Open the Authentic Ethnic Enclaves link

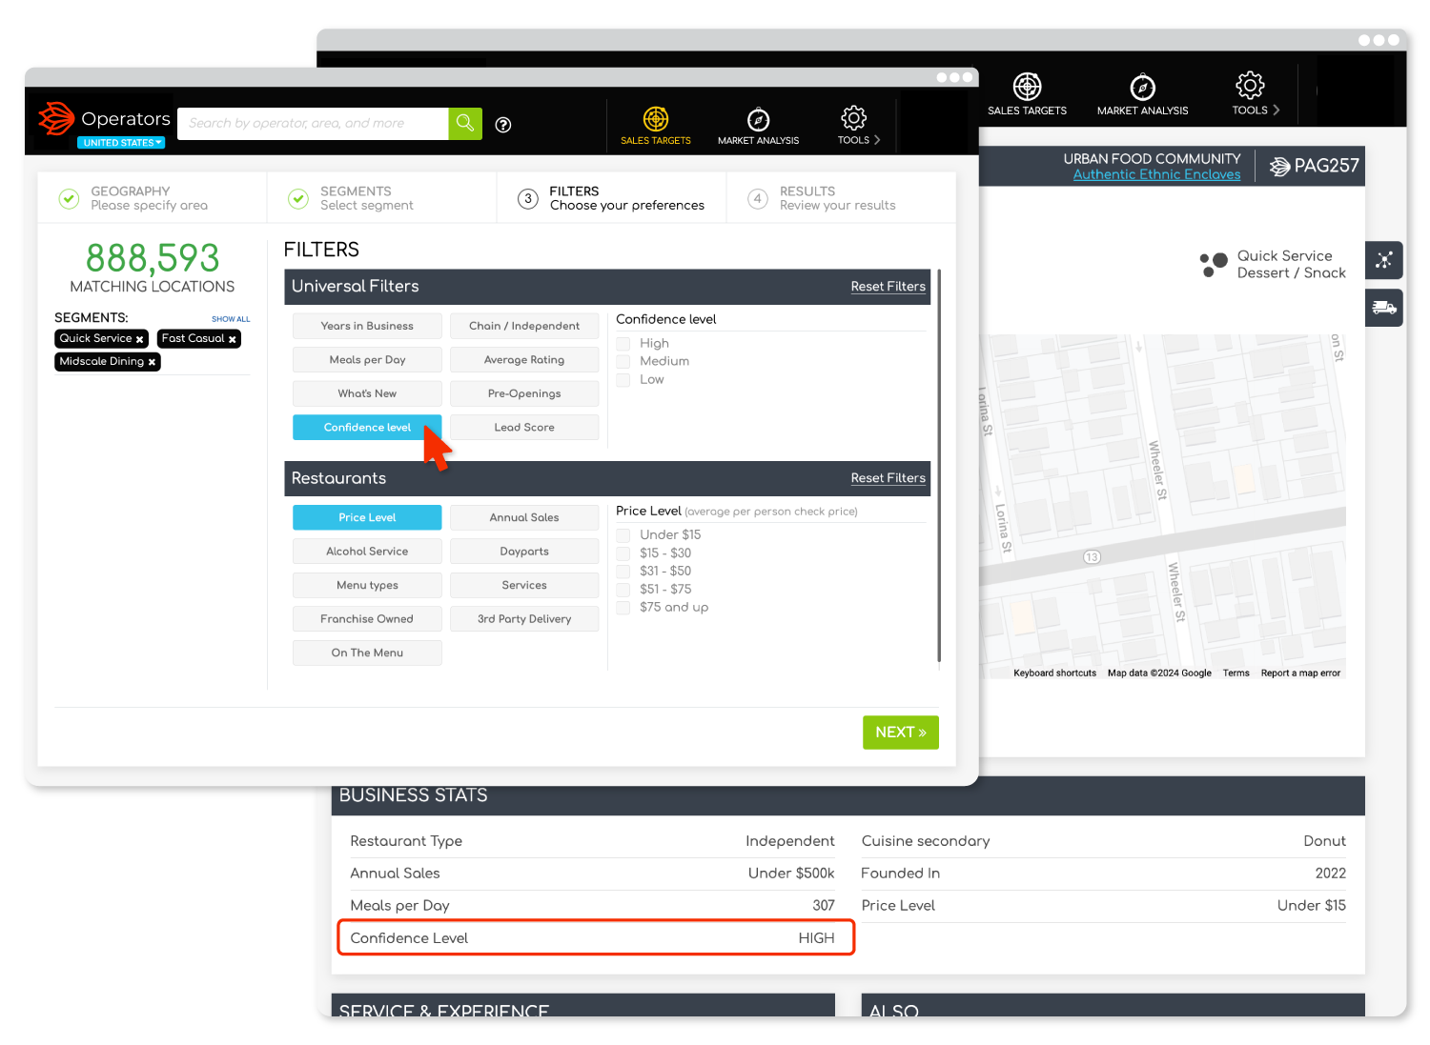1156,174
